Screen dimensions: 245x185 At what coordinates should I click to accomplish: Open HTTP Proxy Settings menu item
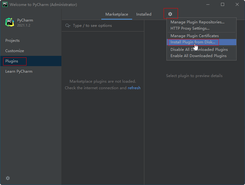click(201, 28)
